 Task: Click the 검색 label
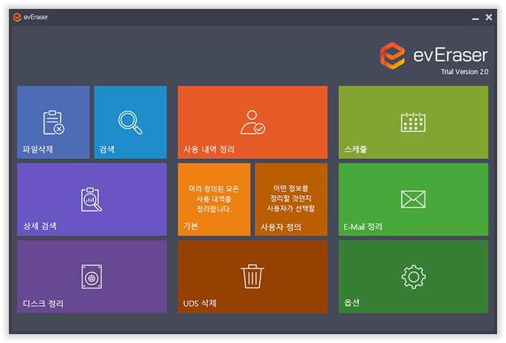click(x=107, y=149)
